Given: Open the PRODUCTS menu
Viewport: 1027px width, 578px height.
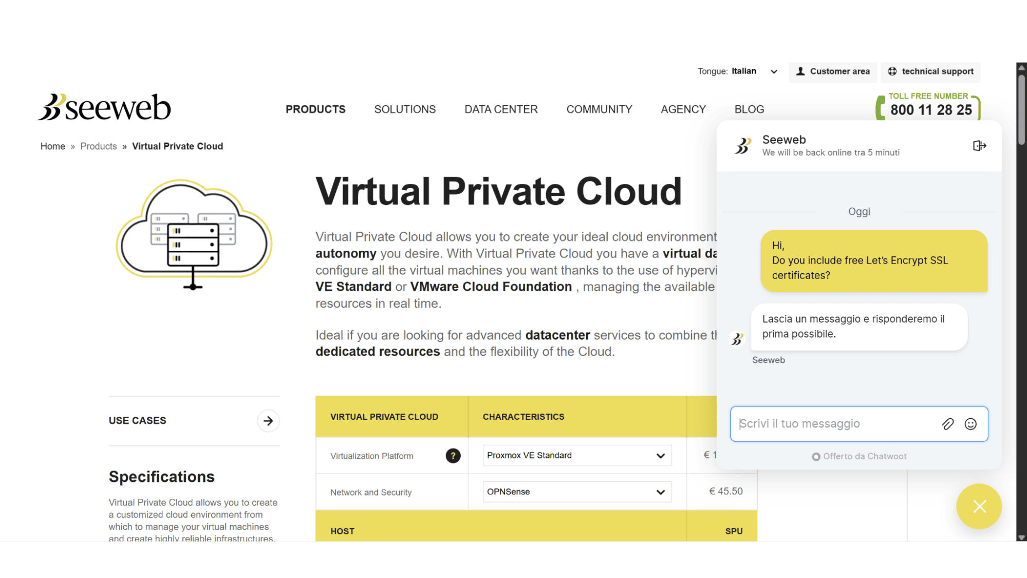Looking at the screenshot, I should tap(315, 109).
